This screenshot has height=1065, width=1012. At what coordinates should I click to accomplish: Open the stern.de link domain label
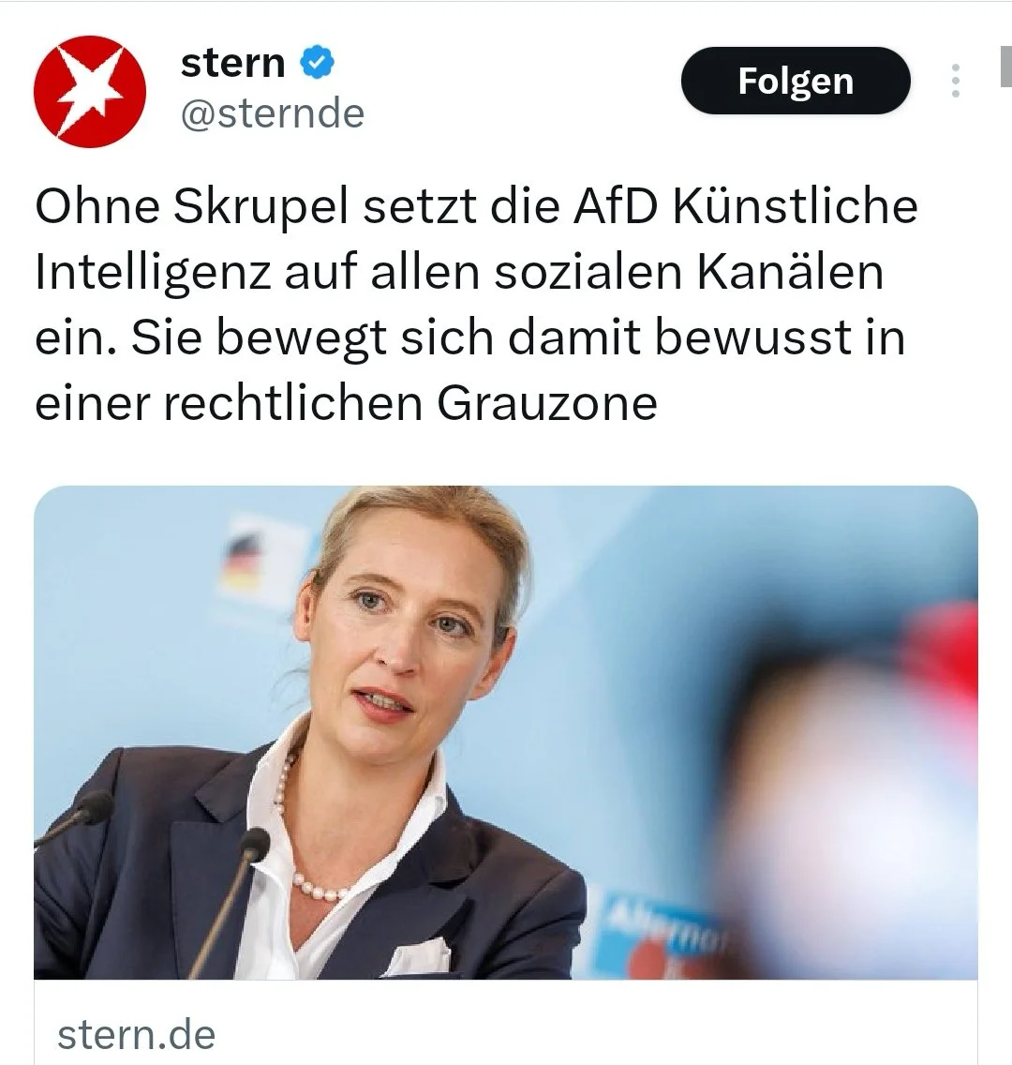(x=137, y=1034)
